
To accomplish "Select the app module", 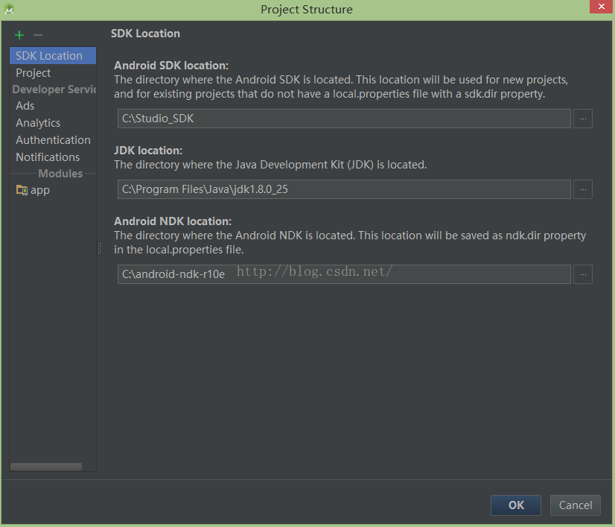I will click(53, 190).
